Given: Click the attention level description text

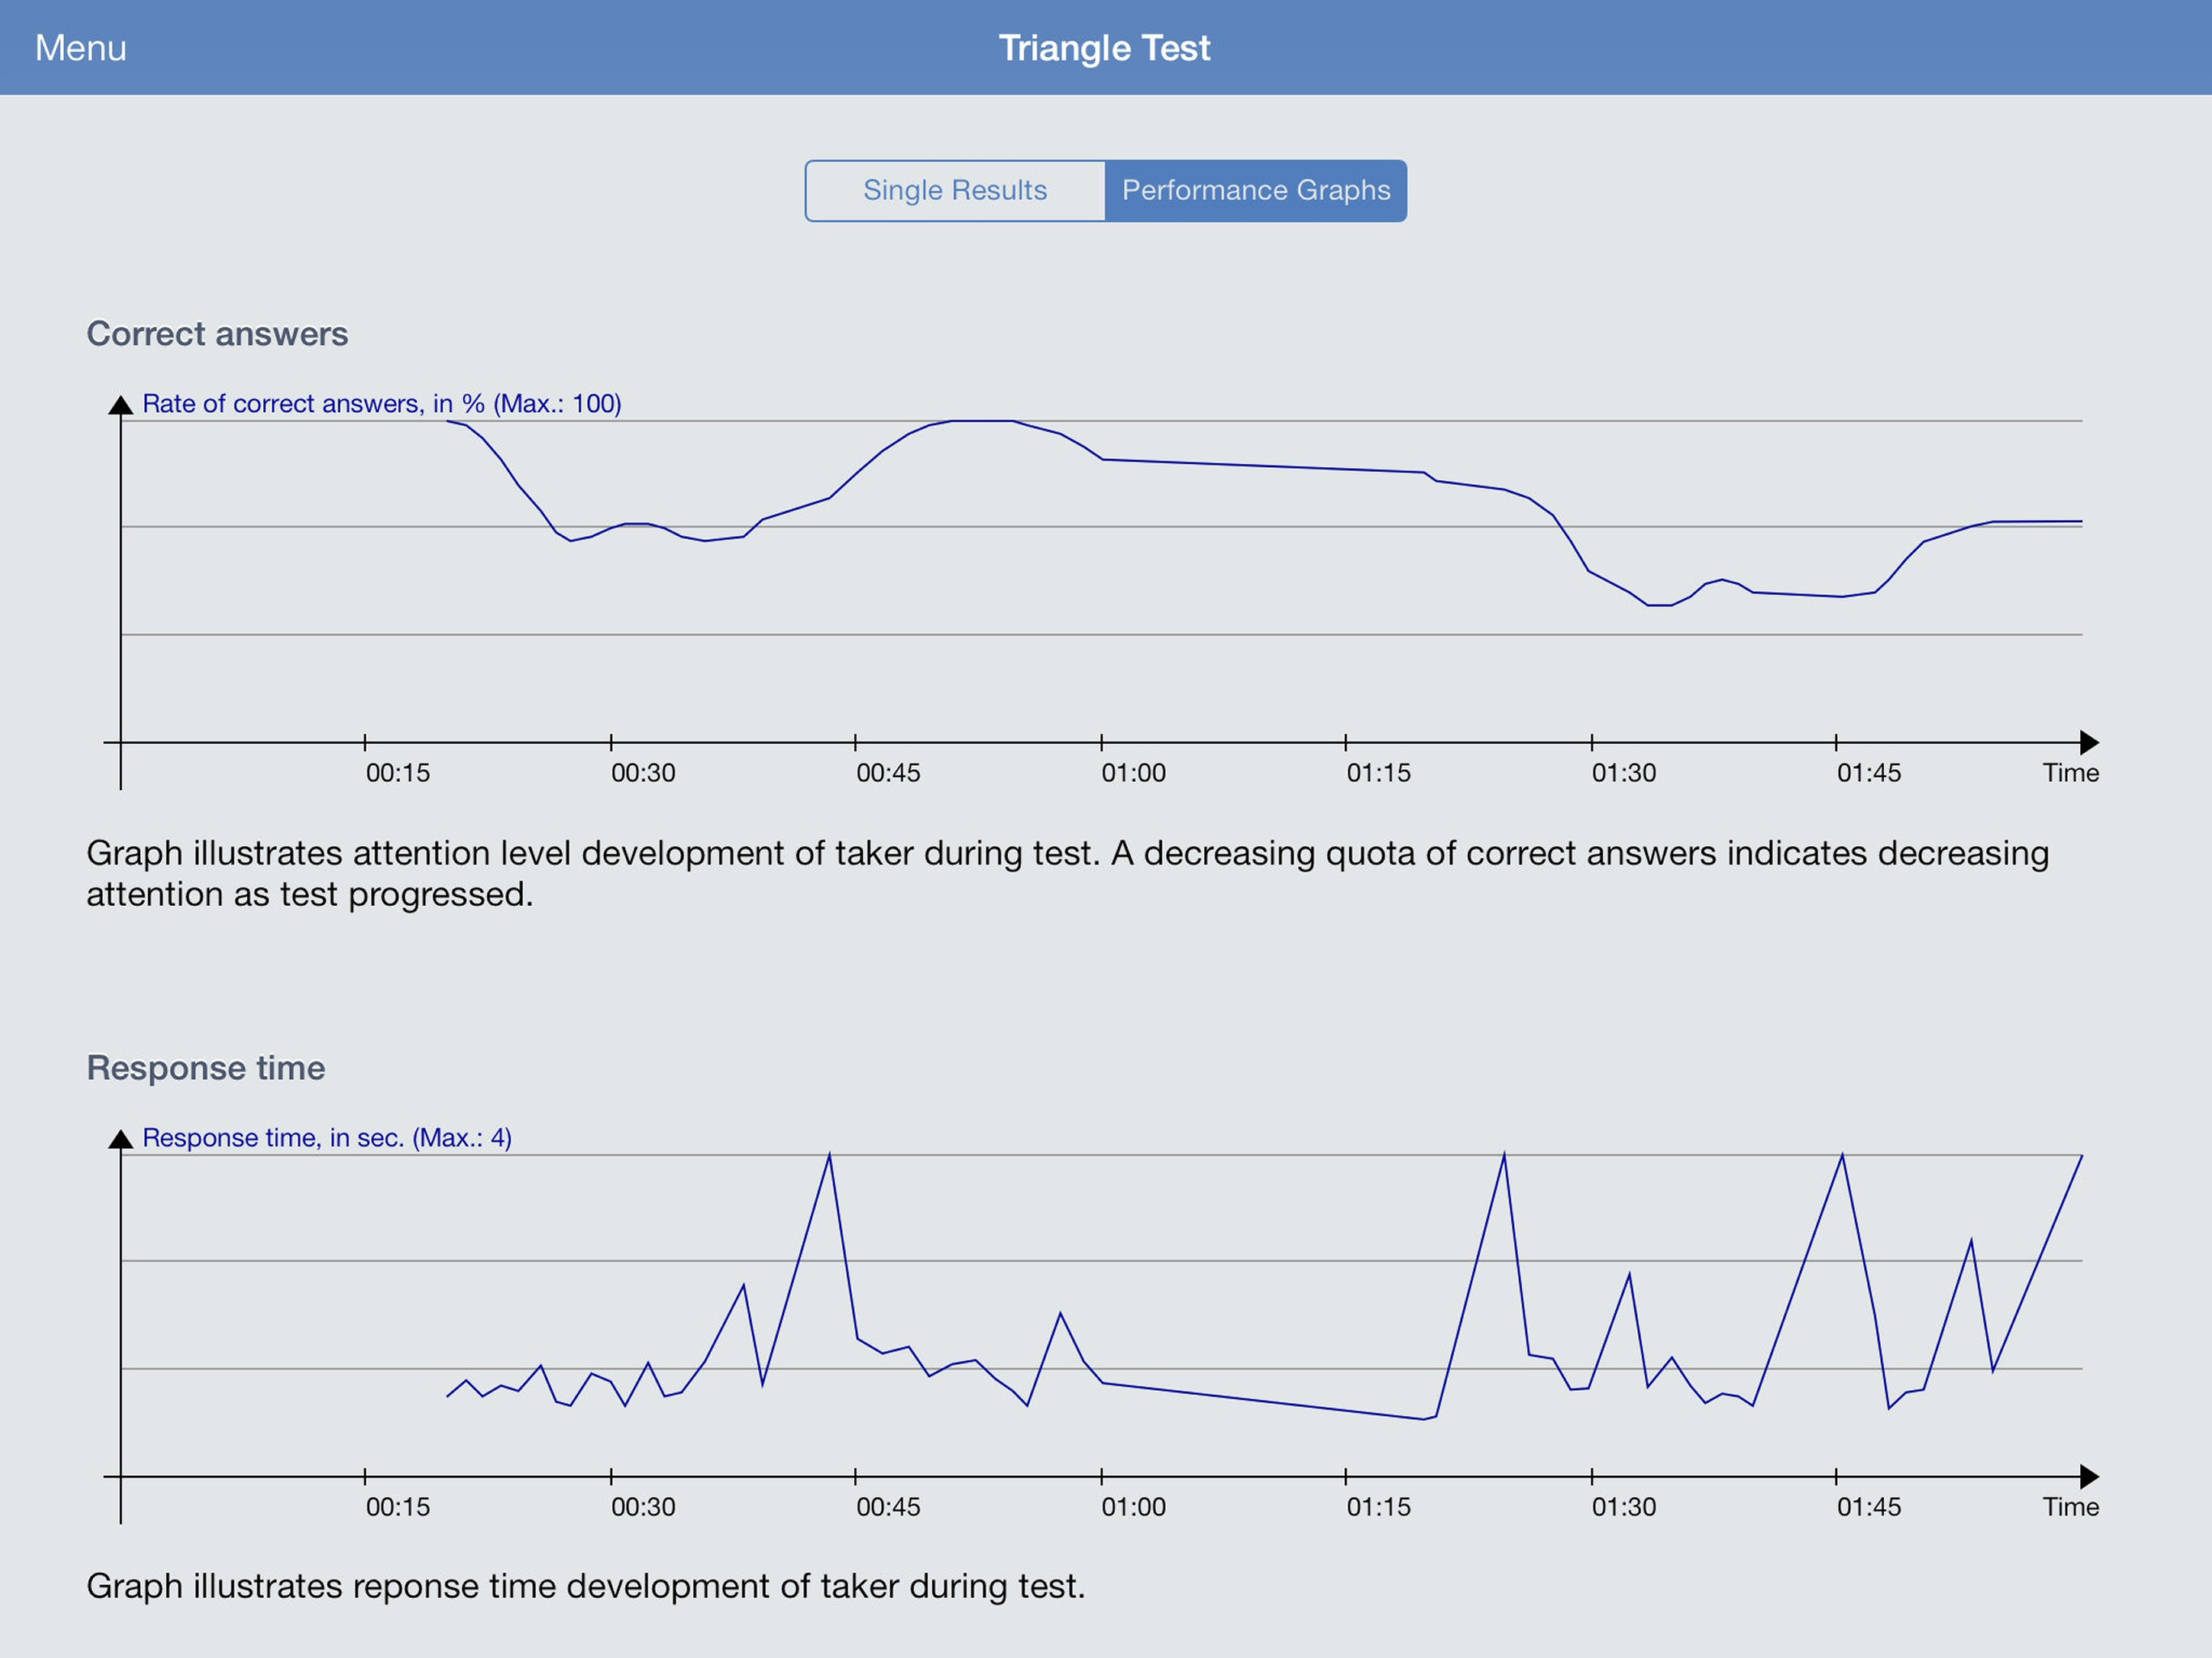Looking at the screenshot, I should (x=1066, y=873).
